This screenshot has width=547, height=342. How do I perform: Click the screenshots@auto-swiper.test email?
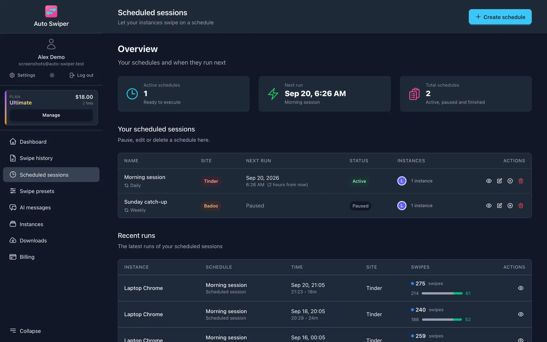(x=51, y=64)
